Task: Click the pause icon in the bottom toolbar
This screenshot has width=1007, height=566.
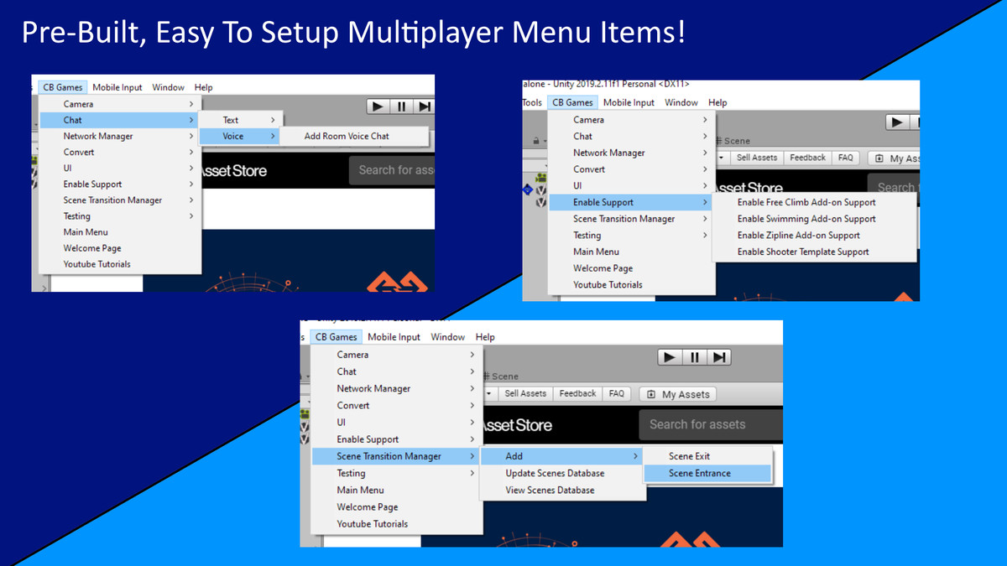Action: [693, 356]
